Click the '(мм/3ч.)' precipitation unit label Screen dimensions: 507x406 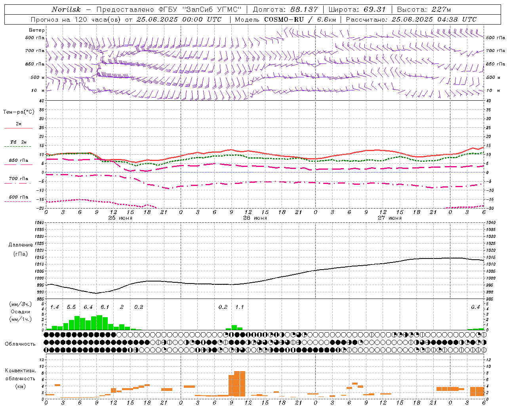(20, 304)
